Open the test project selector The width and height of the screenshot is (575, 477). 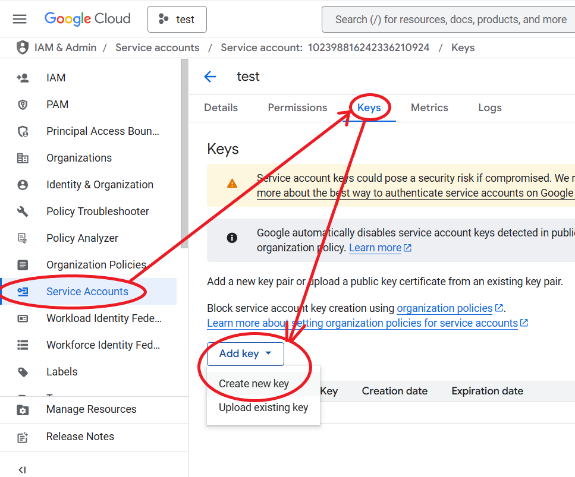point(177,20)
